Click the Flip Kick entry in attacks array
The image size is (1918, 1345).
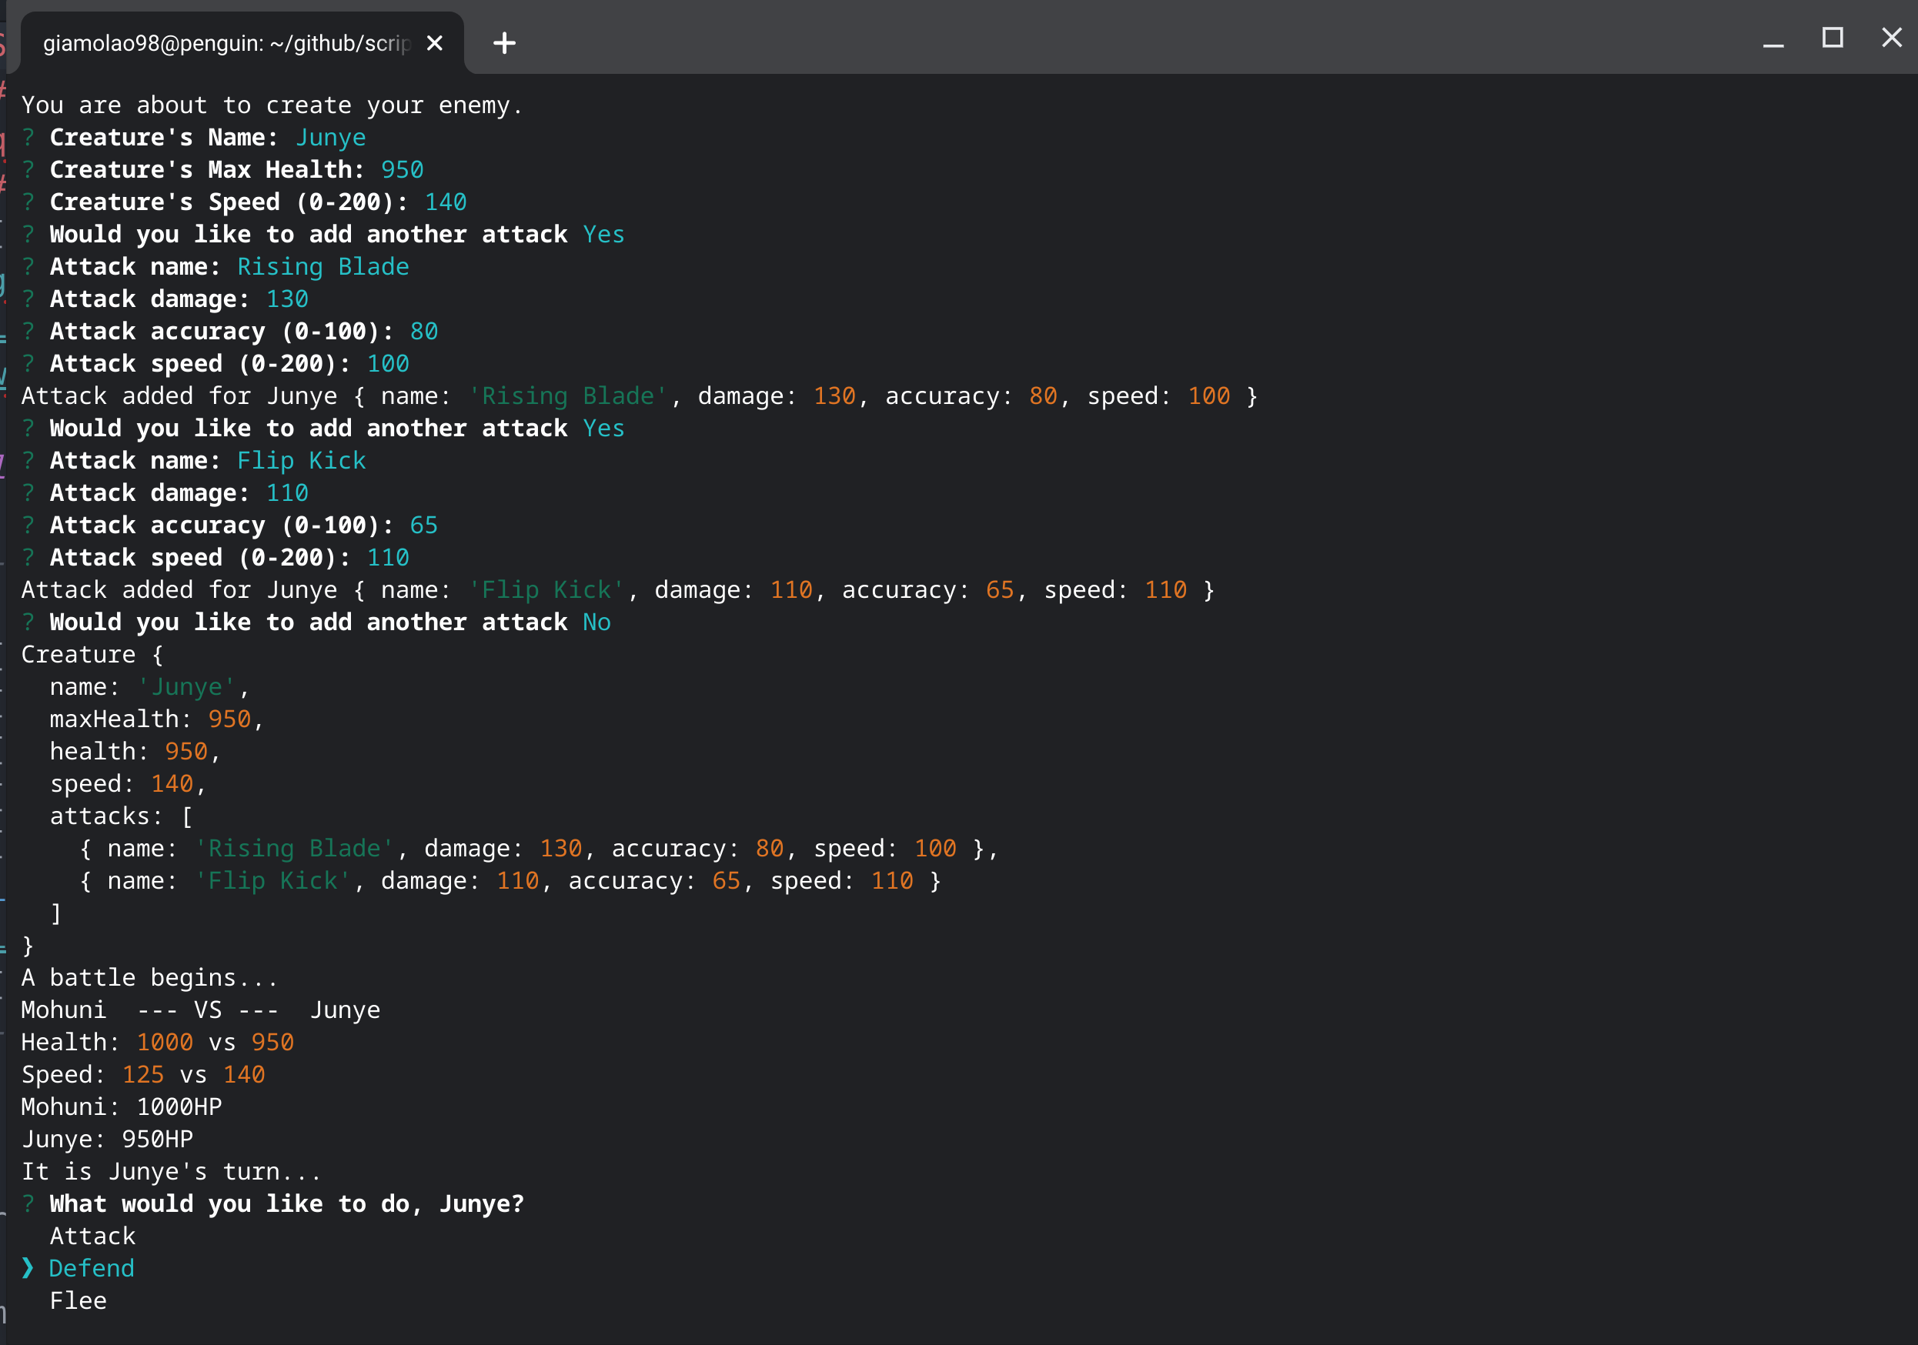click(510, 881)
